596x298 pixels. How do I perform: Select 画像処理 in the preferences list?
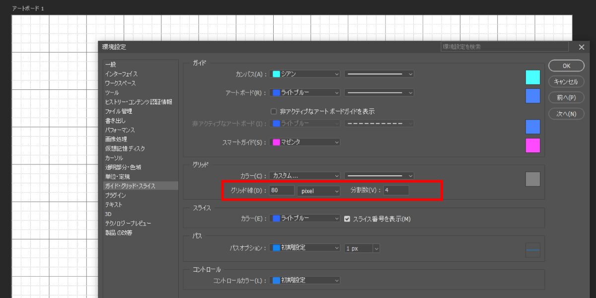click(x=141, y=139)
